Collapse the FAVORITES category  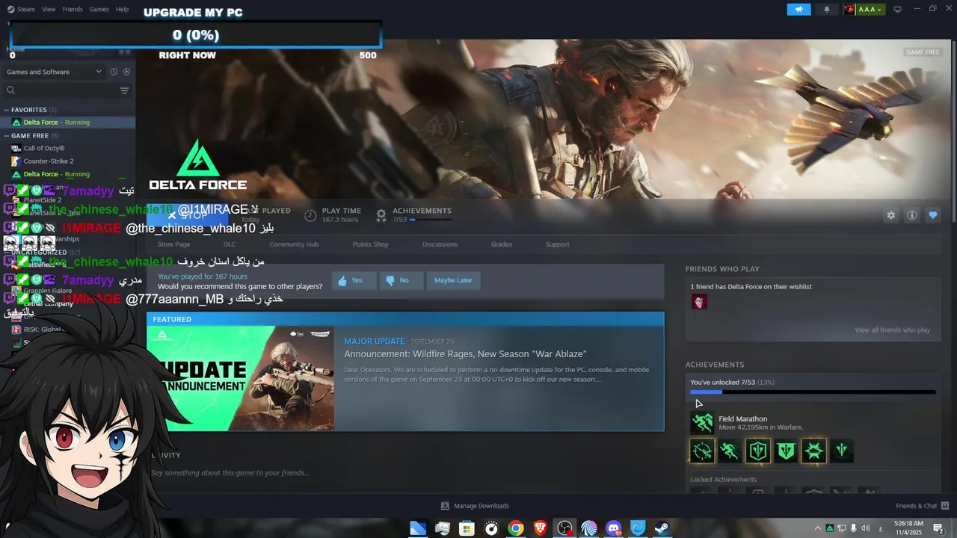tap(28, 110)
